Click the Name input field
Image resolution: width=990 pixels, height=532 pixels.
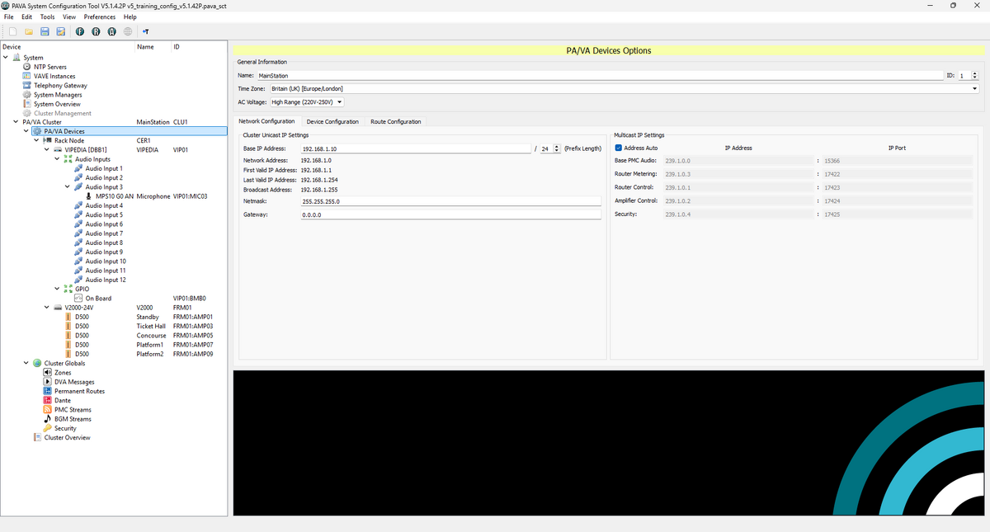tap(599, 75)
